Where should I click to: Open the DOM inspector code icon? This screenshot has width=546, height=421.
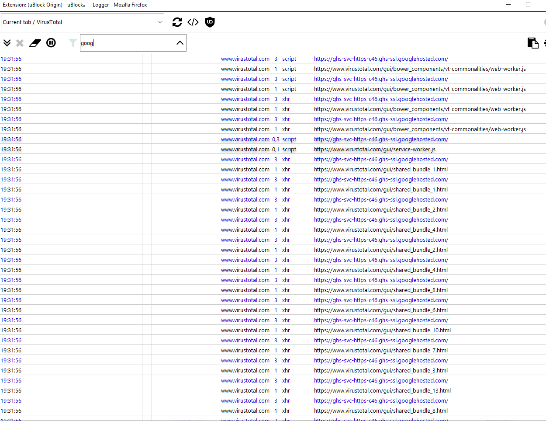pos(193,22)
